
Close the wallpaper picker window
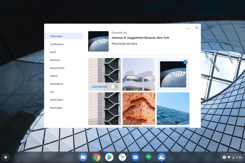pos(197,28)
